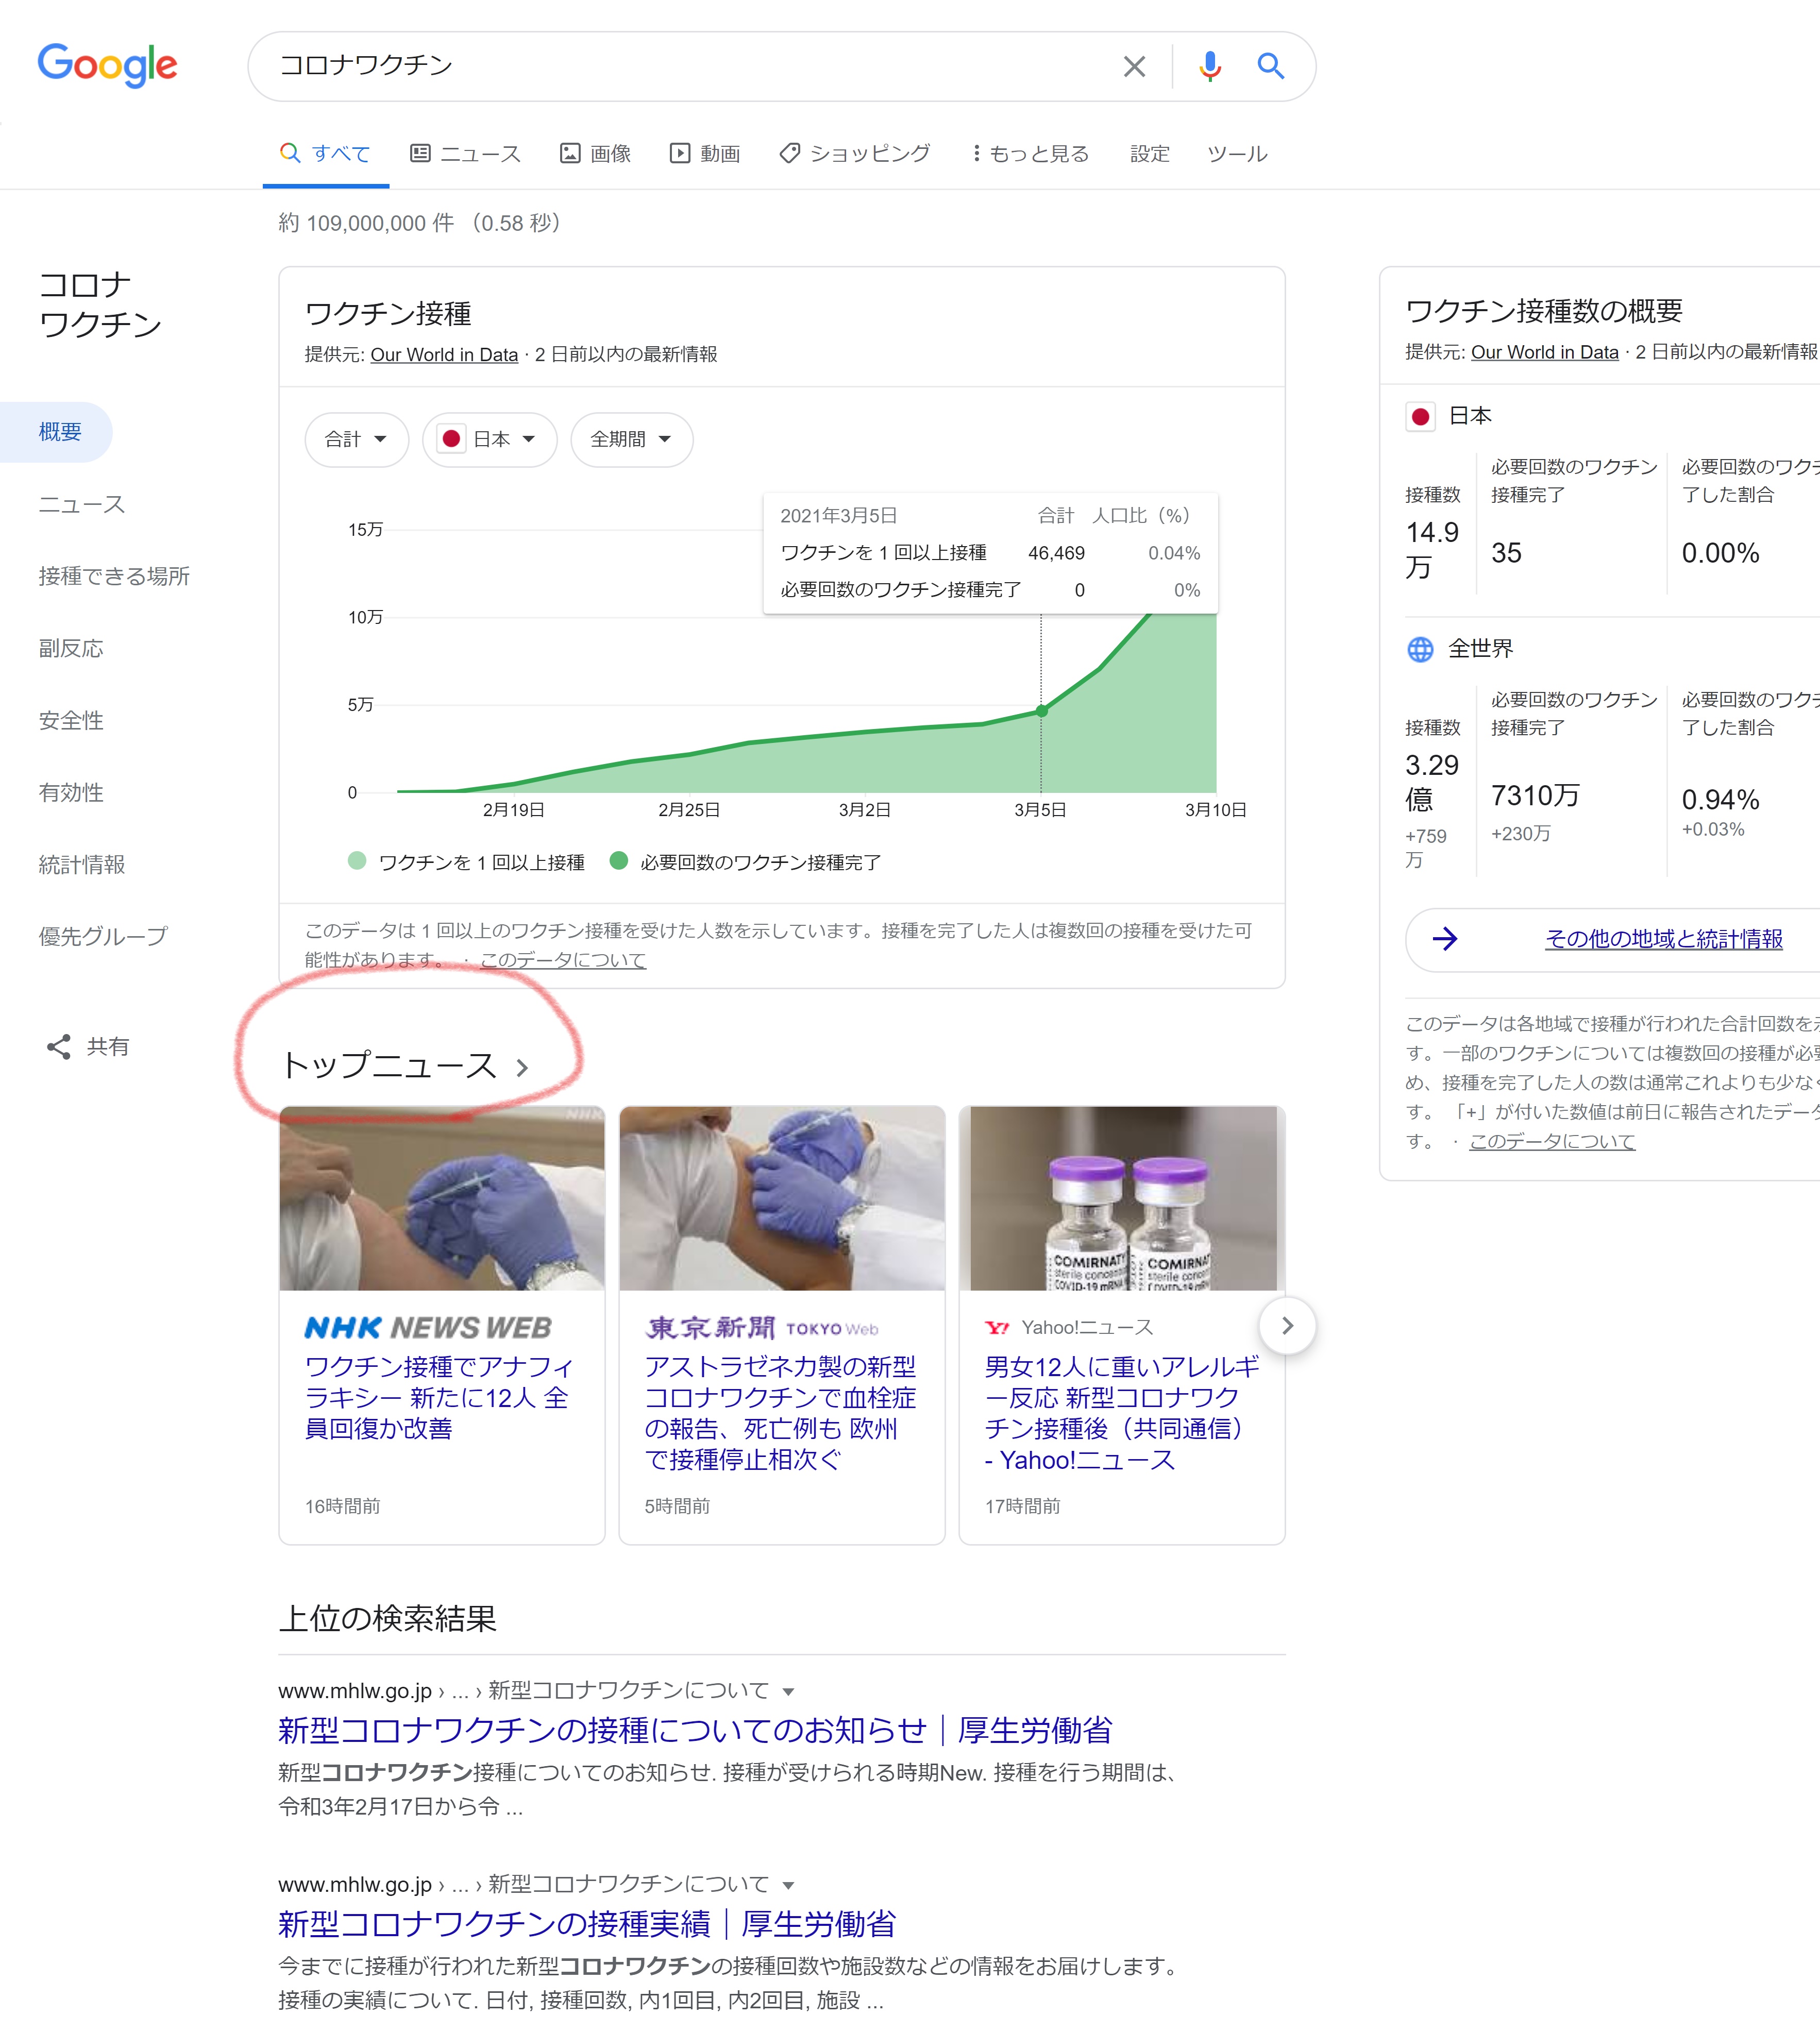This screenshot has height=2032, width=1820.
Task: Switch to the 動画 tab
Action: [x=706, y=153]
